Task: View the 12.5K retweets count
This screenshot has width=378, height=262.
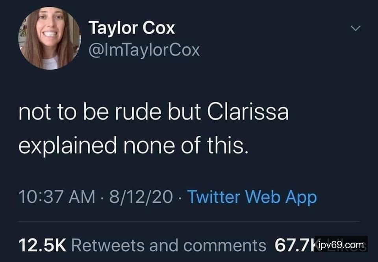Action: pos(43,245)
